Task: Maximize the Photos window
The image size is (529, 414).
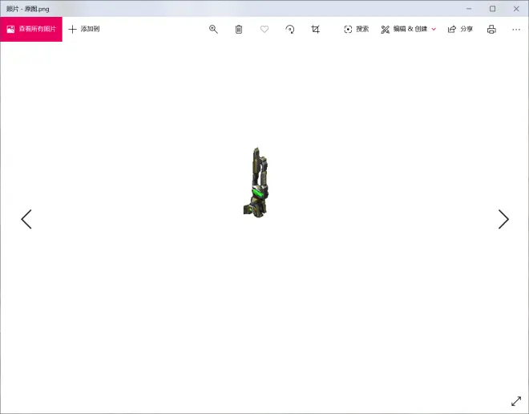Action: 493,9
